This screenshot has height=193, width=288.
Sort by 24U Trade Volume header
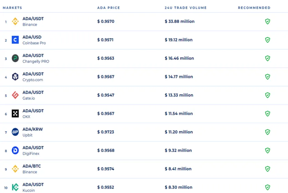pos(186,8)
